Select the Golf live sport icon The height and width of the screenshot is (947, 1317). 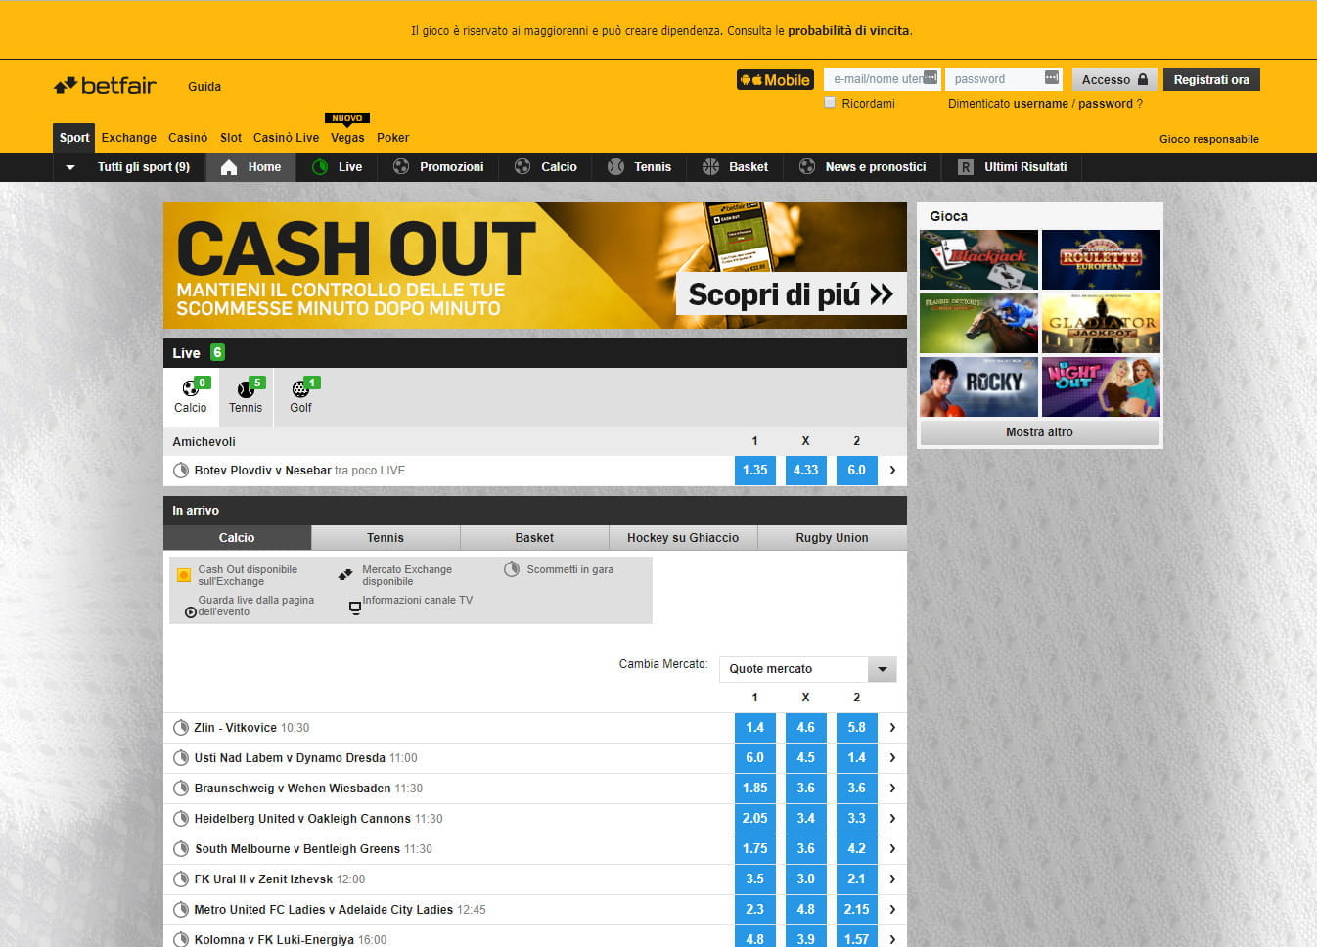300,389
